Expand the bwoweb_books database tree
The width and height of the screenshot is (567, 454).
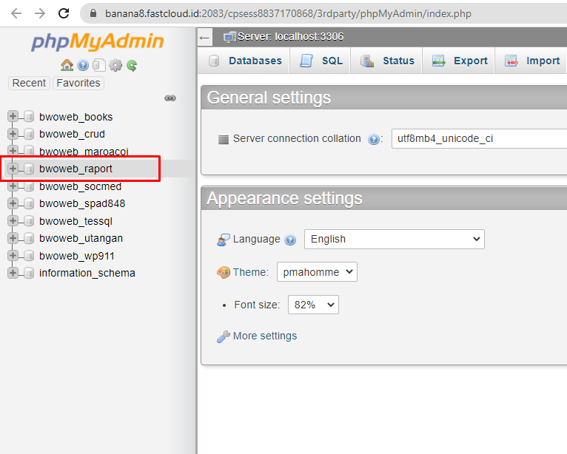[13, 116]
